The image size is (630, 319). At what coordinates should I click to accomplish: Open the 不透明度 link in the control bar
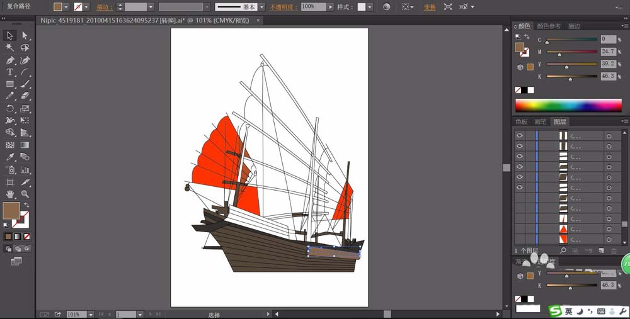(283, 7)
